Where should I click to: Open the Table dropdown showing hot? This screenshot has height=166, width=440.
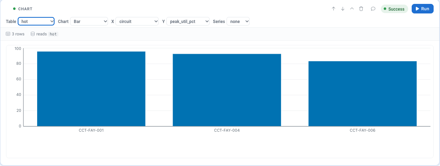[x=36, y=21]
